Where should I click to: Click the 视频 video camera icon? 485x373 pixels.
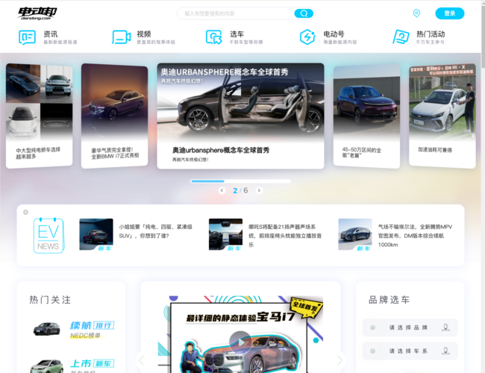pos(121,37)
